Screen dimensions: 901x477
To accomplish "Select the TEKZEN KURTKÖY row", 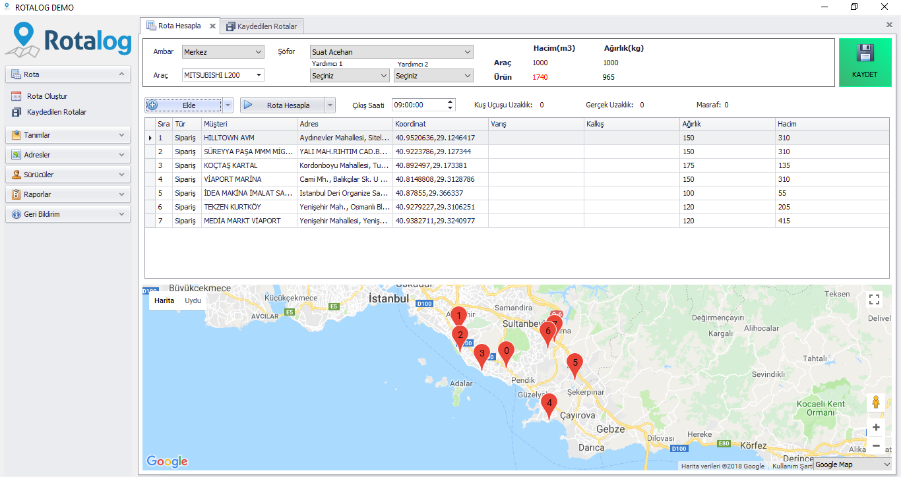I will tap(517, 207).
